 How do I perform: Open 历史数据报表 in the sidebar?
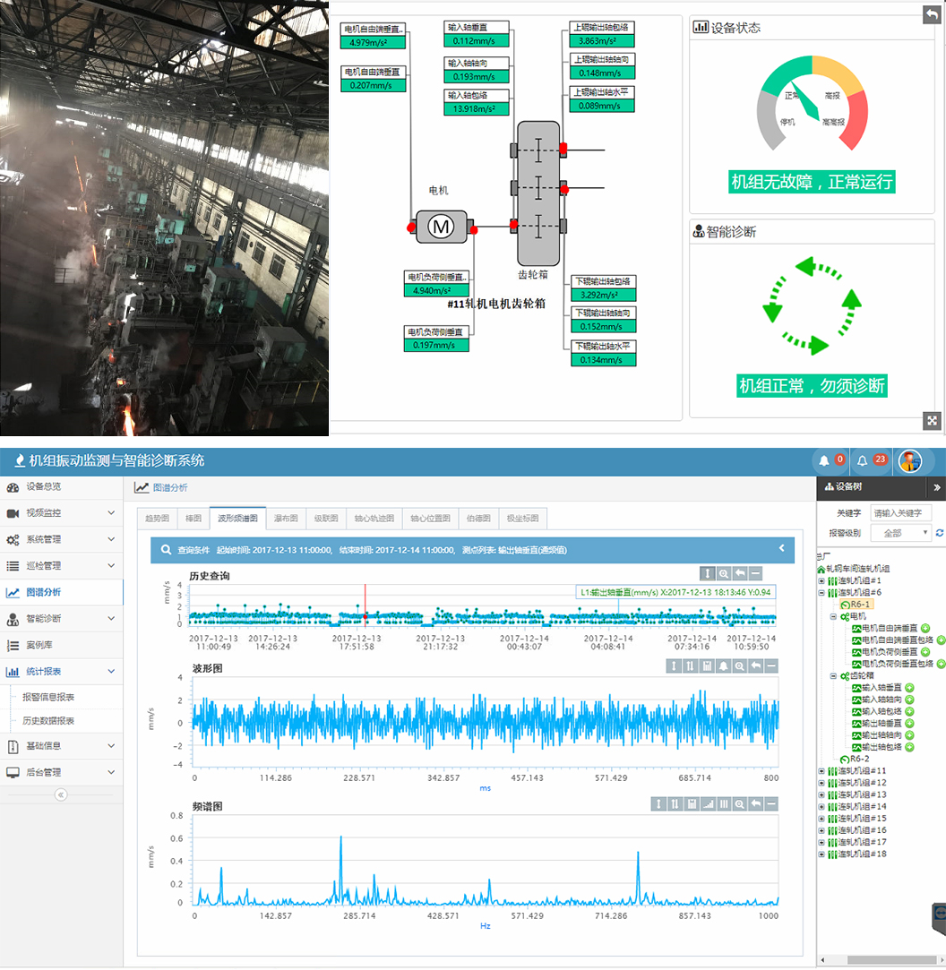click(48, 720)
